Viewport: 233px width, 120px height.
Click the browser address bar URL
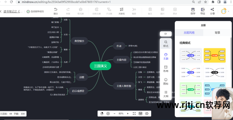coord(66,2)
